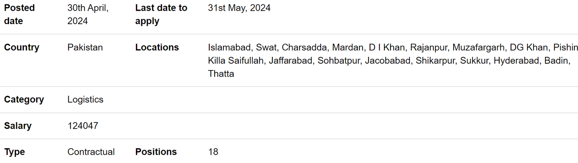The height and width of the screenshot is (163, 578).
Task: Select the 30th April, 2024 value
Action: click(x=88, y=14)
